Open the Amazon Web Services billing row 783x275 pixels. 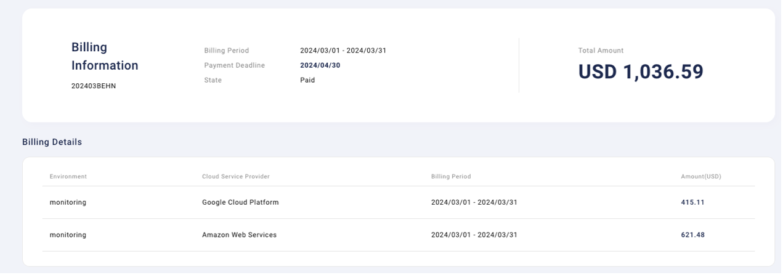coord(399,235)
